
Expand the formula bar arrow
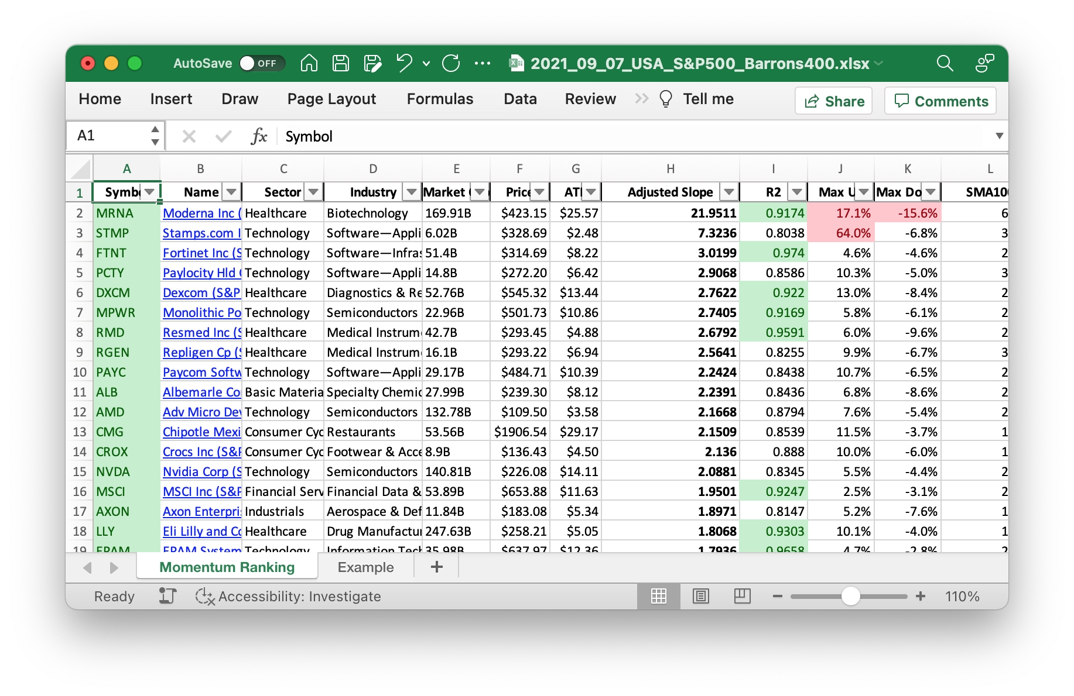click(999, 136)
